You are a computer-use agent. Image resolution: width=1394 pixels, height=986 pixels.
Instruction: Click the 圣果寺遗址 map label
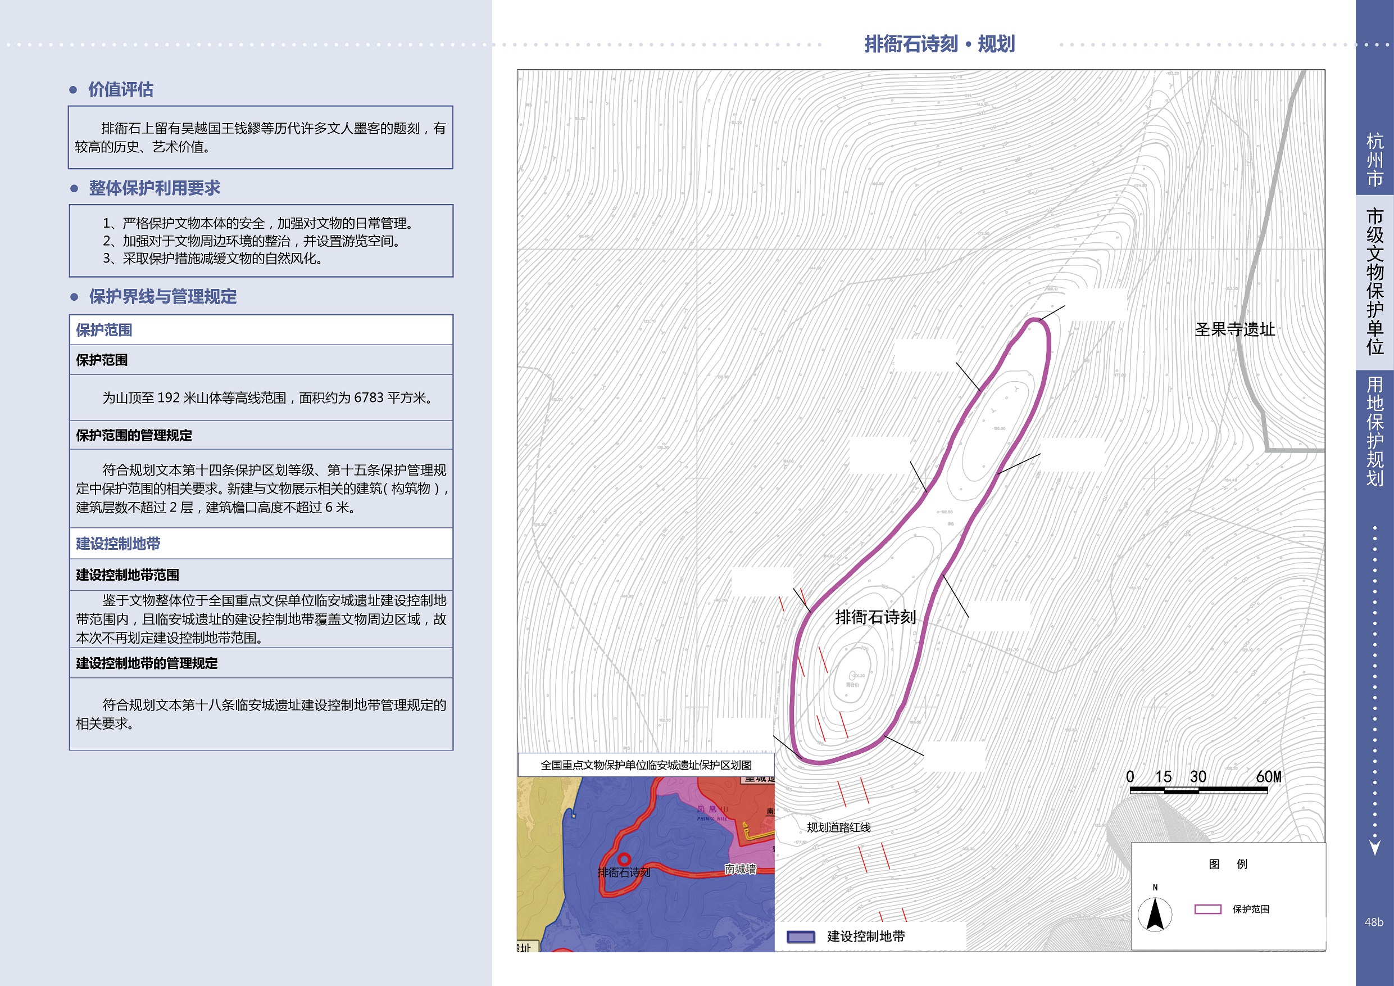(x=1234, y=329)
